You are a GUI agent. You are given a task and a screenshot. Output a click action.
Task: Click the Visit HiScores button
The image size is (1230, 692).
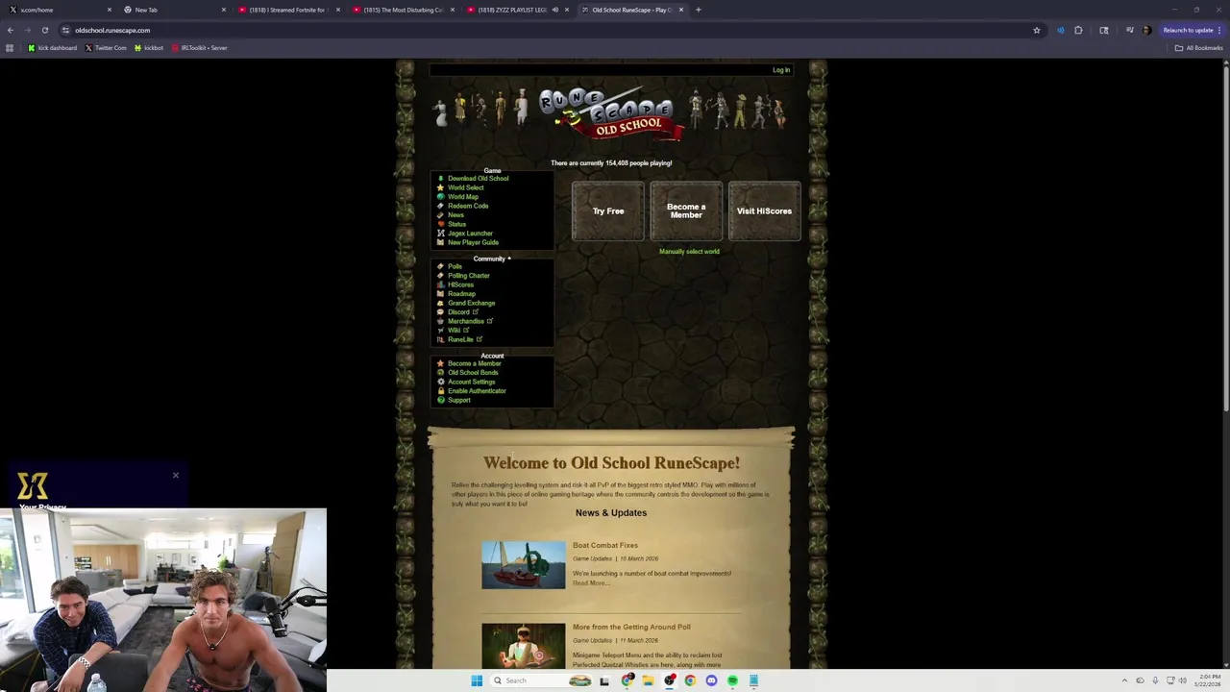pyautogui.click(x=764, y=210)
